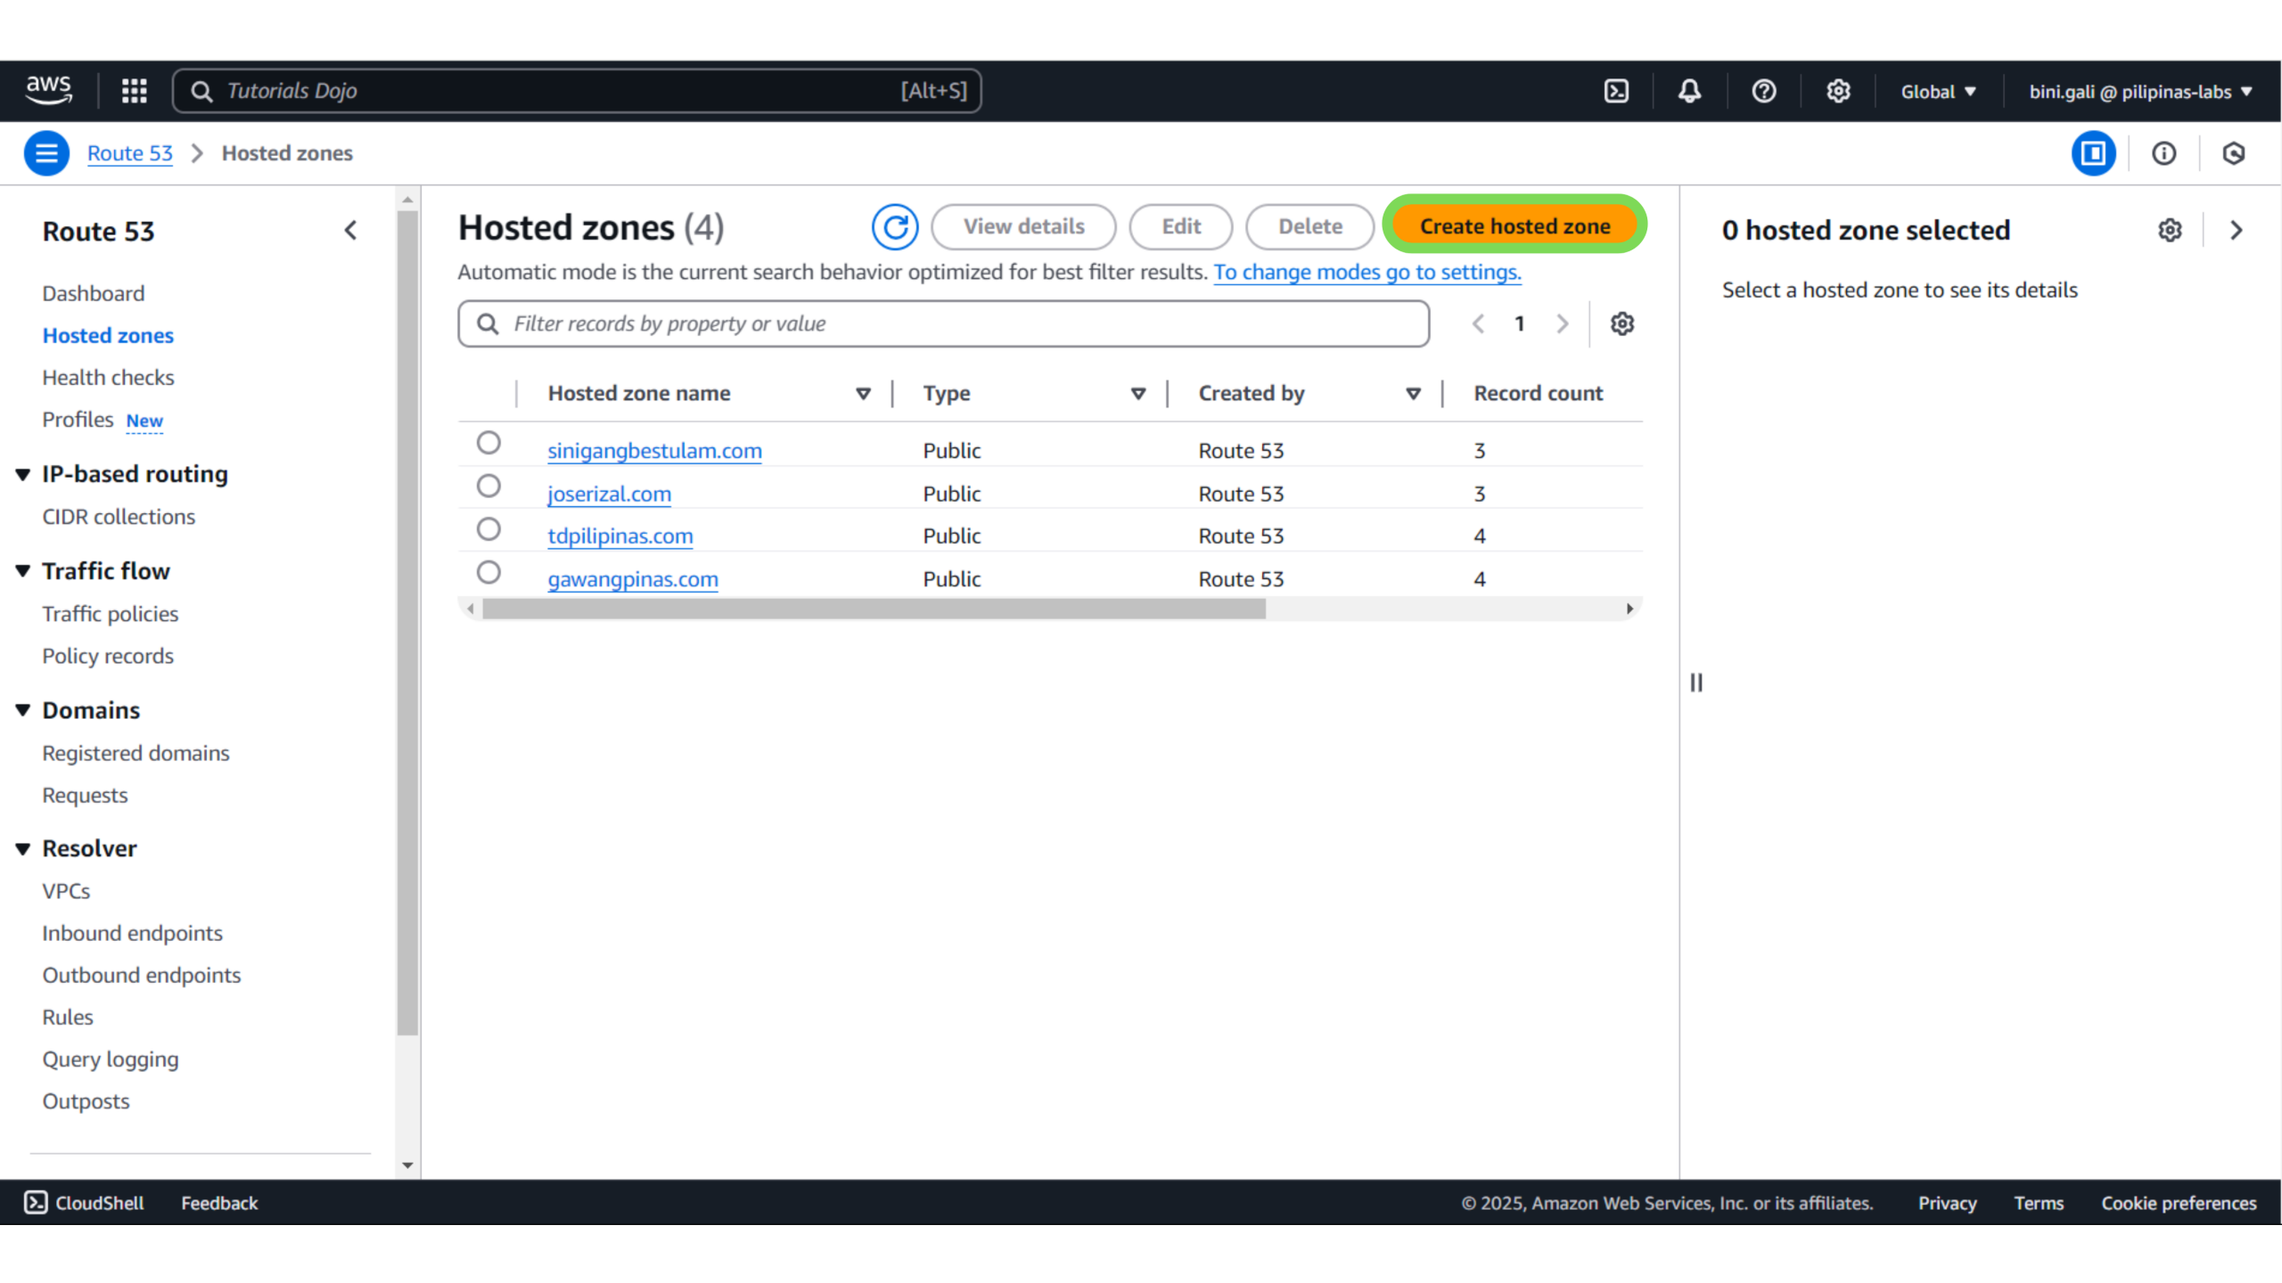Open the AWS services grid menu
Screen dimensions: 2282x1283
point(134,91)
